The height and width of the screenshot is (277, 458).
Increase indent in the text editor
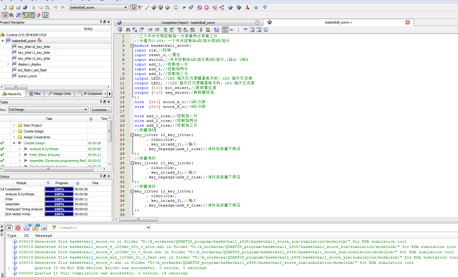click(150, 30)
